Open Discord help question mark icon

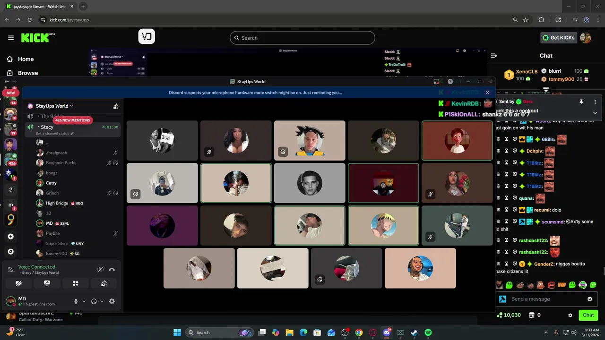[x=450, y=82]
